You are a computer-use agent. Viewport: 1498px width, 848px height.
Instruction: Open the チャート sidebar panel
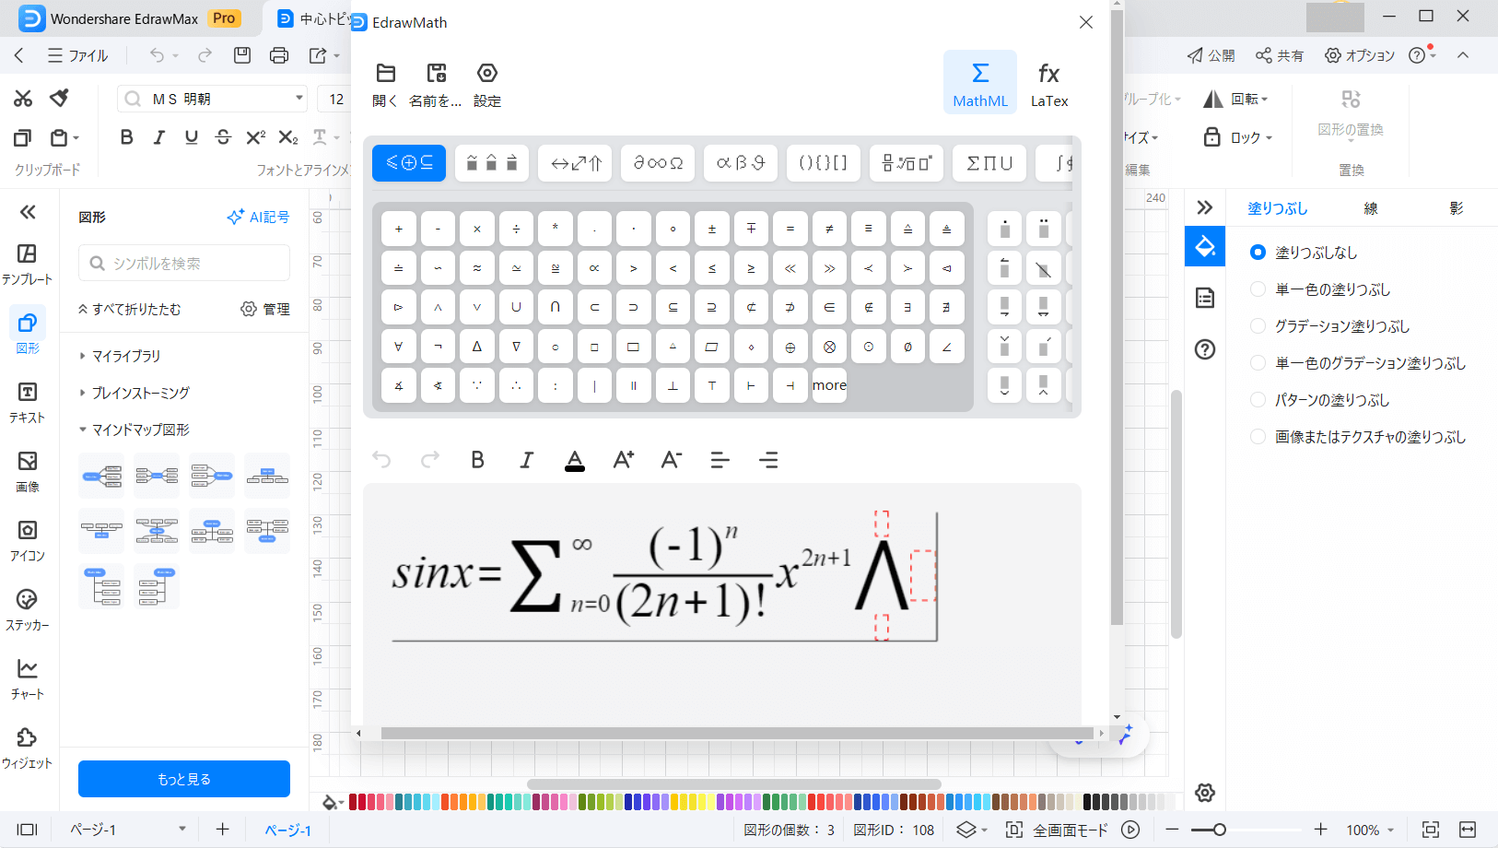(27, 678)
